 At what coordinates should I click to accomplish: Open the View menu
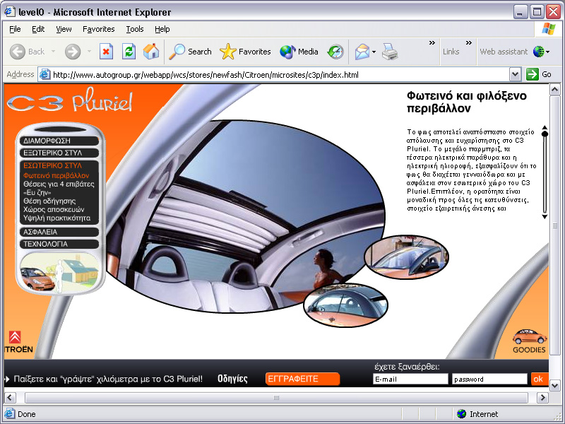pos(64,29)
